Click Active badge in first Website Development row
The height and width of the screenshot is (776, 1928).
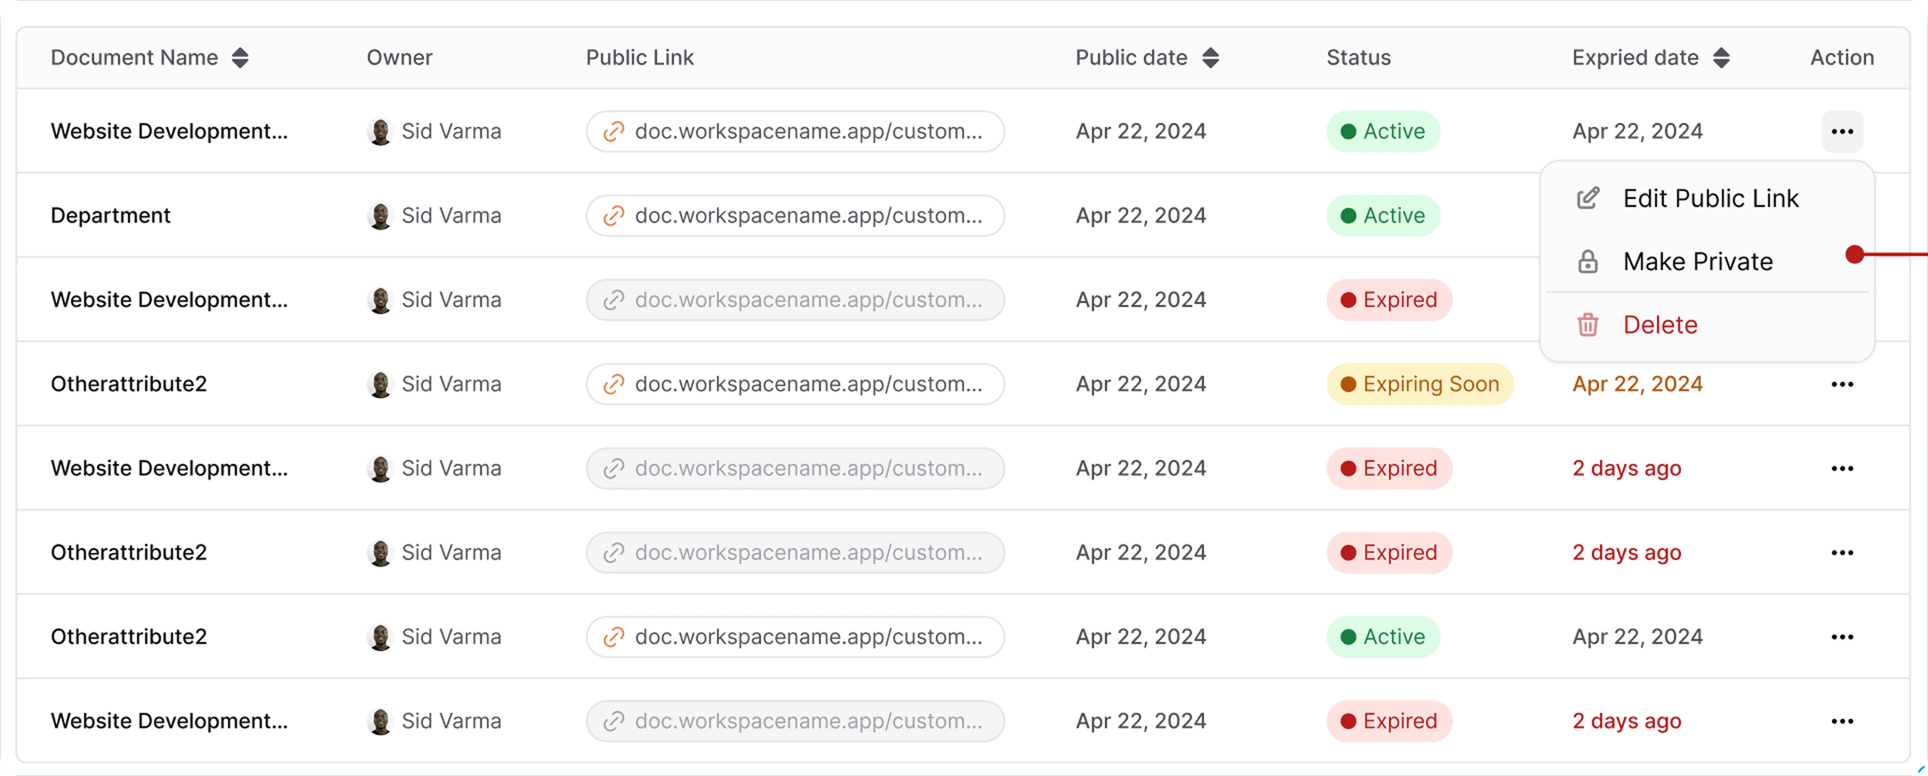(x=1382, y=131)
